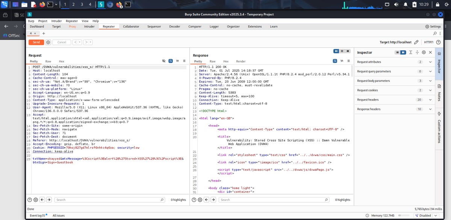Screen dimensions: 451x220
Task: Open Repeater tab bar three-dot menu
Action: point(440,33)
